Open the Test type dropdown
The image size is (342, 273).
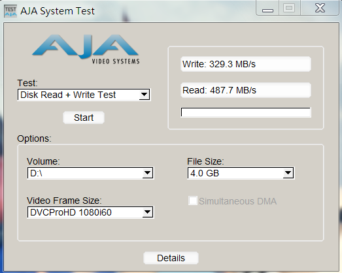pos(84,95)
